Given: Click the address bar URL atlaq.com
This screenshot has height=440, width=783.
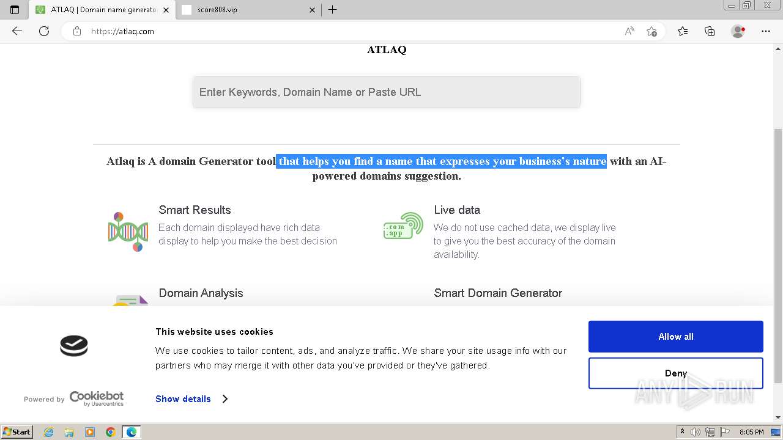Looking at the screenshot, I should [x=122, y=31].
